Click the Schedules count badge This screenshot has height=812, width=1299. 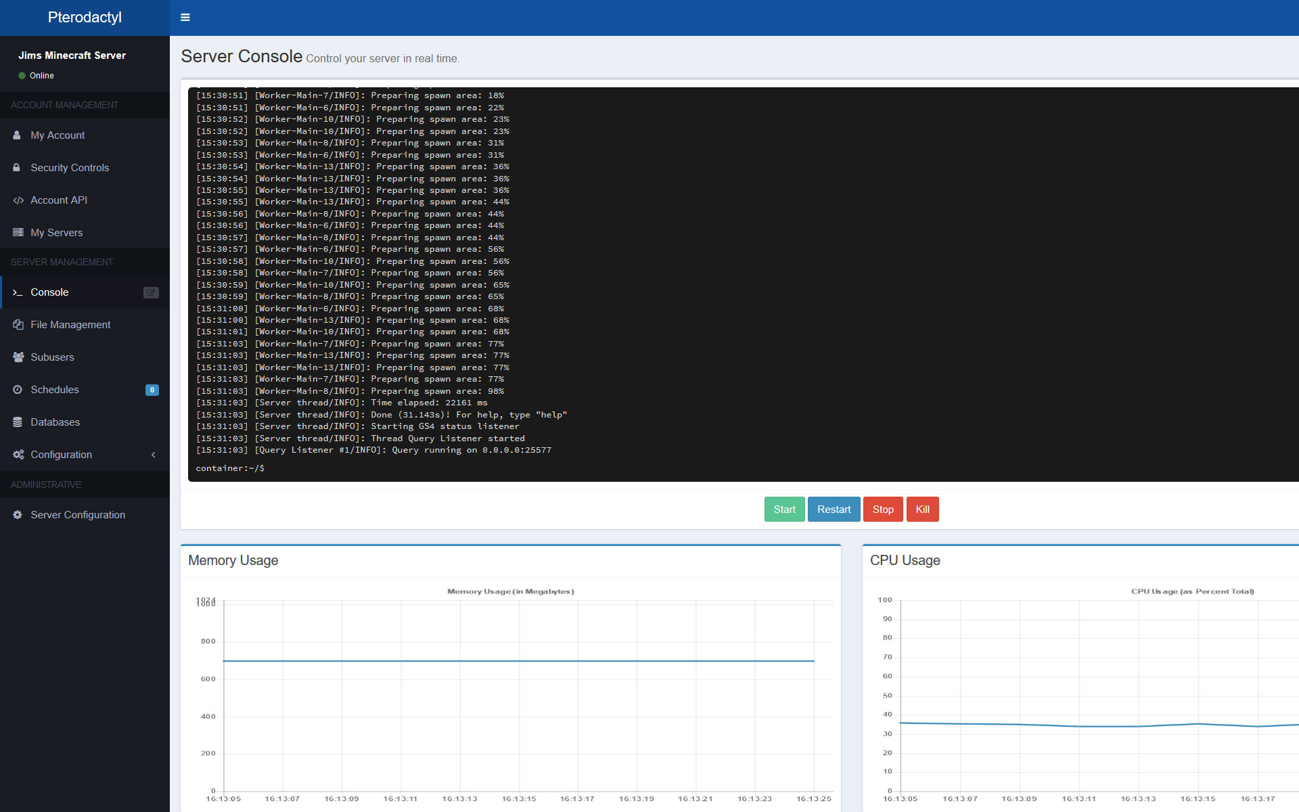click(x=152, y=390)
